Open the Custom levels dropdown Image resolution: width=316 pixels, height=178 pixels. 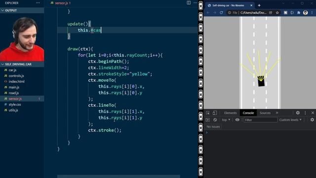click(290, 120)
